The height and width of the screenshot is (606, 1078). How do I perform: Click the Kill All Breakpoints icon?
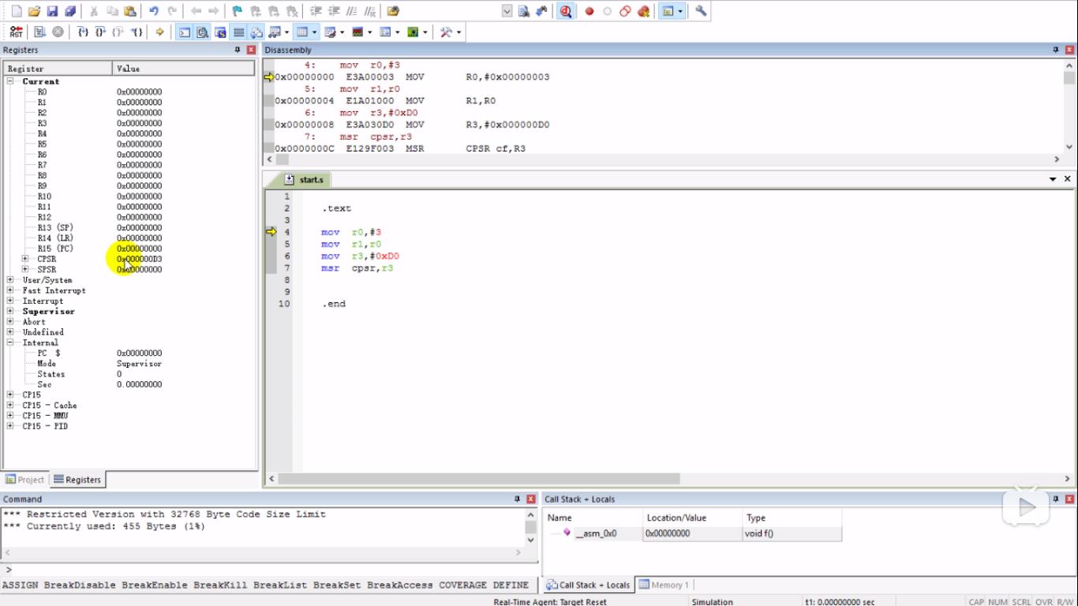pyautogui.click(x=643, y=11)
